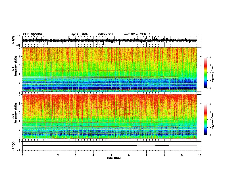Click the ch.1 colorbar "log(PSD)(V²/Hz)" label
The image size is (225, 174).
pyautogui.click(x=213, y=74)
